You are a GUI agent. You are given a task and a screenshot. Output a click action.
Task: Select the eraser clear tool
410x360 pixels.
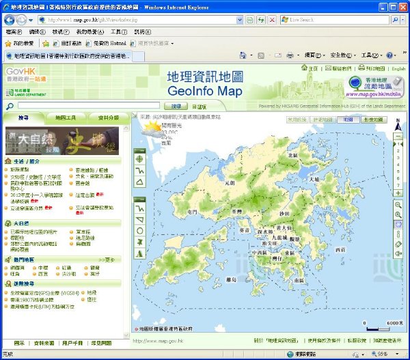pyautogui.click(x=398, y=244)
